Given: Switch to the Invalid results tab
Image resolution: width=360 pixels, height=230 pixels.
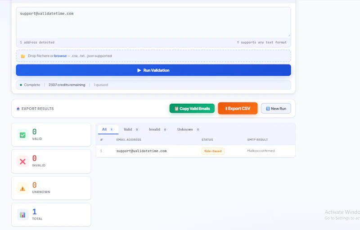Looking at the screenshot, I should 157,129.
